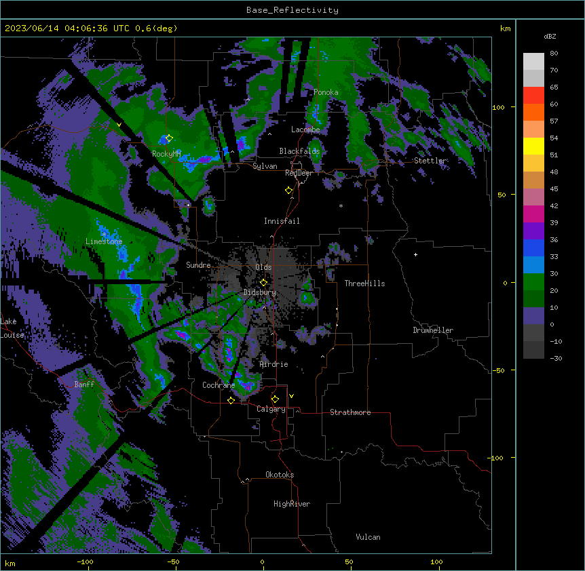Click the Olds city label
Screen dimensions: 585x571
[263, 267]
